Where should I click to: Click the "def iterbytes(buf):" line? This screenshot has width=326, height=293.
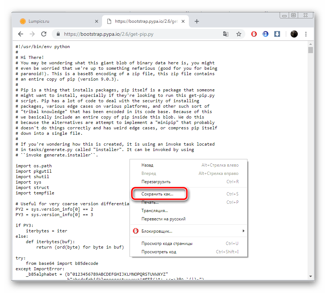50,242
